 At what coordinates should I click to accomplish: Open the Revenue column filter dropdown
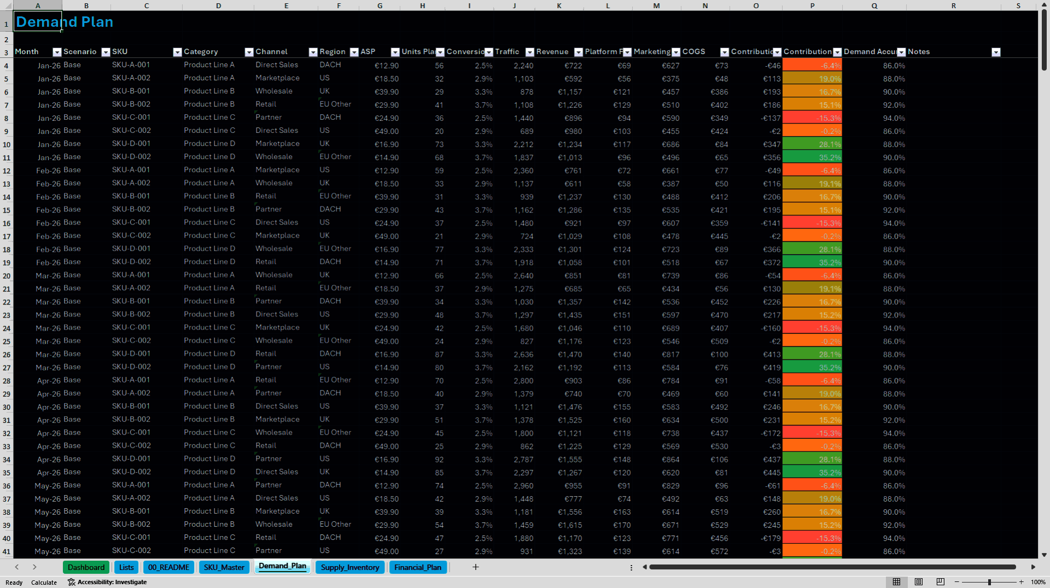tap(578, 52)
